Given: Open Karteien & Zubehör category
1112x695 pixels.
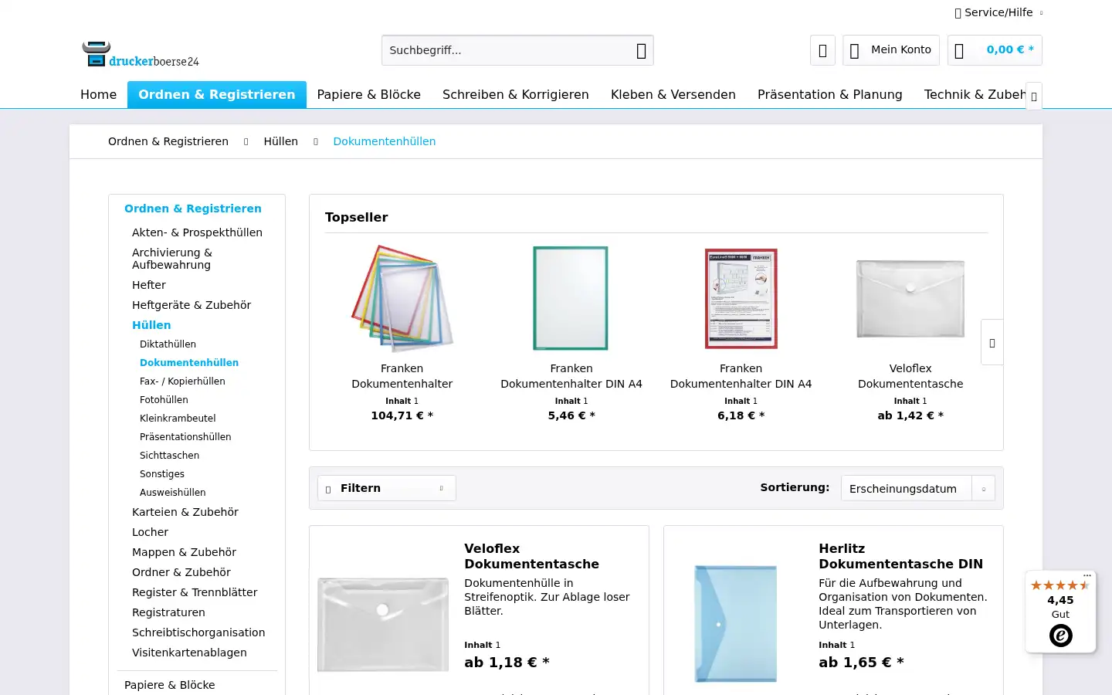Looking at the screenshot, I should [x=185, y=512].
